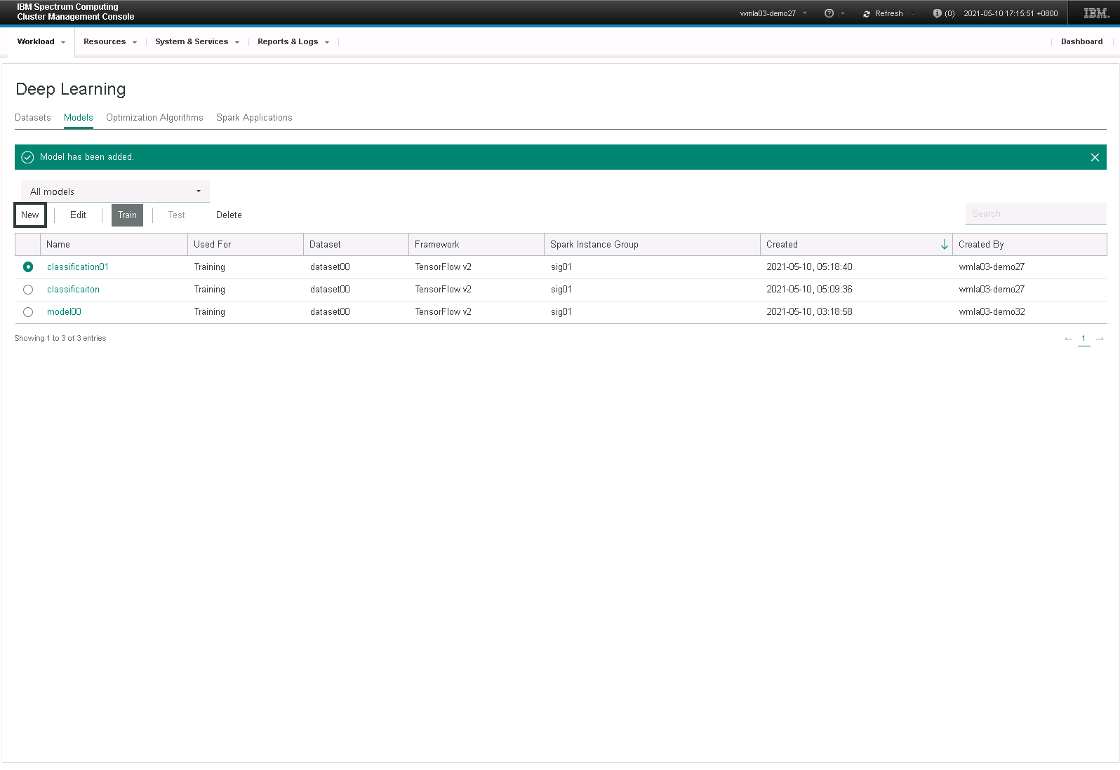Viewport: 1120px width, 770px height.
Task: Click page number 1 in pagination
Action: (1084, 339)
